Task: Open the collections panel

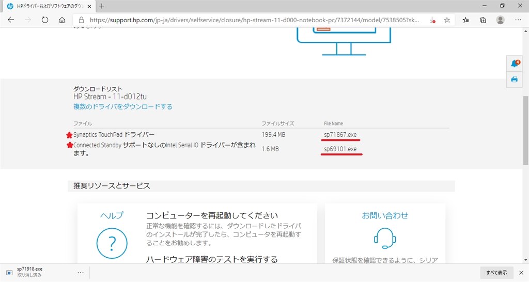Action: click(483, 20)
